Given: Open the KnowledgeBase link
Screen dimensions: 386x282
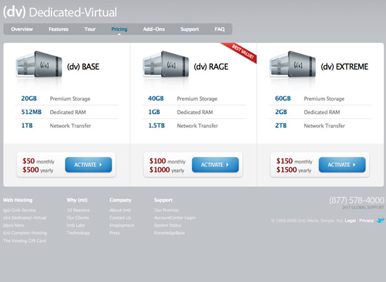Looking at the screenshot, I should click(169, 233).
